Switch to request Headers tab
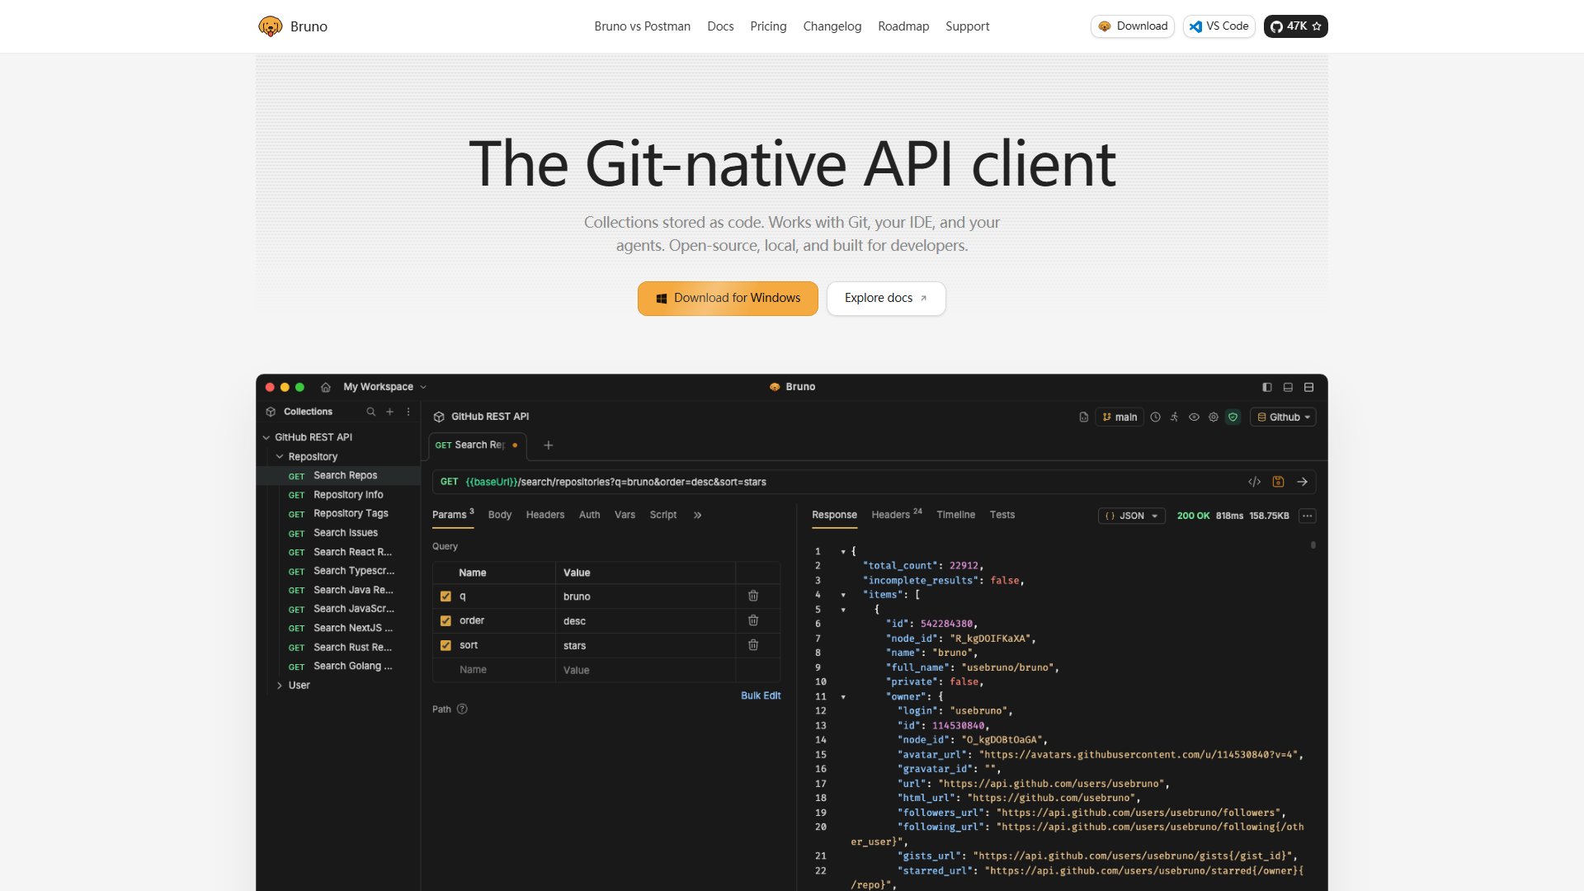Screen dimensions: 1584x891 point(545,515)
